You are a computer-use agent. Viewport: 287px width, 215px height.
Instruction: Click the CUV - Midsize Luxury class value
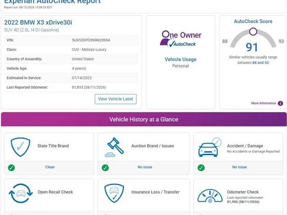89,49
